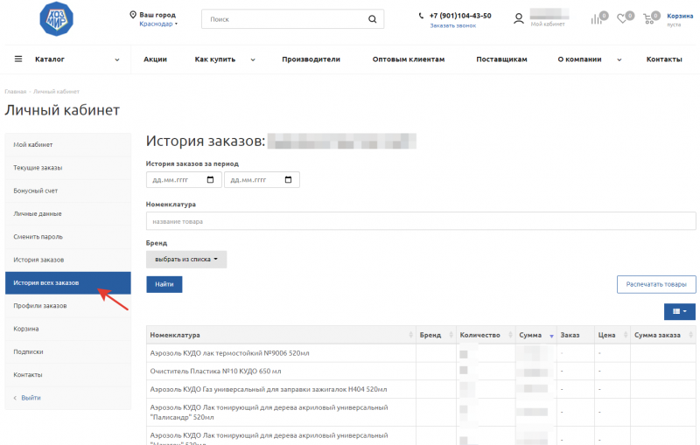The image size is (700, 445).
Task: Open Мой кабинет link in header
Action: pyautogui.click(x=548, y=24)
